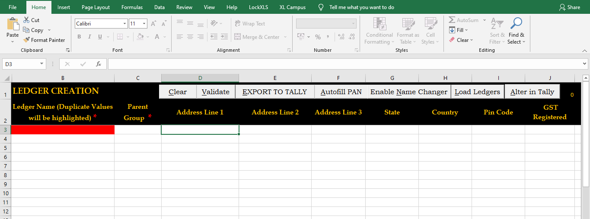Open Format as Table gallery

[408, 31]
